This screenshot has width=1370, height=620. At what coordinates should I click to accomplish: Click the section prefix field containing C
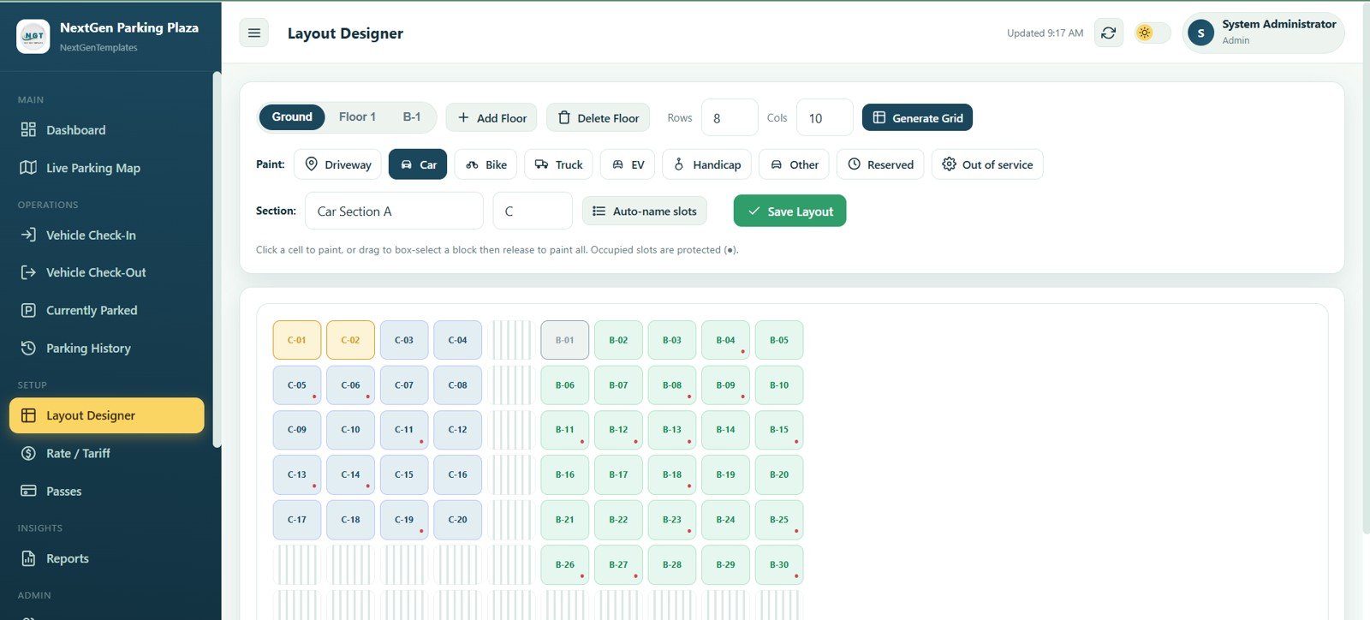point(533,211)
